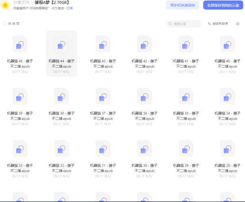
Task: Open the 机器猫 38 epub file icon
Action: (62, 96)
